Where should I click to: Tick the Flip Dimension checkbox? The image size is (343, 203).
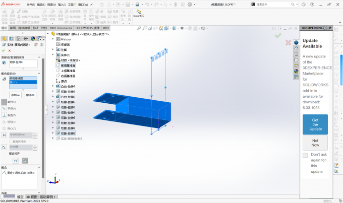click(11, 142)
